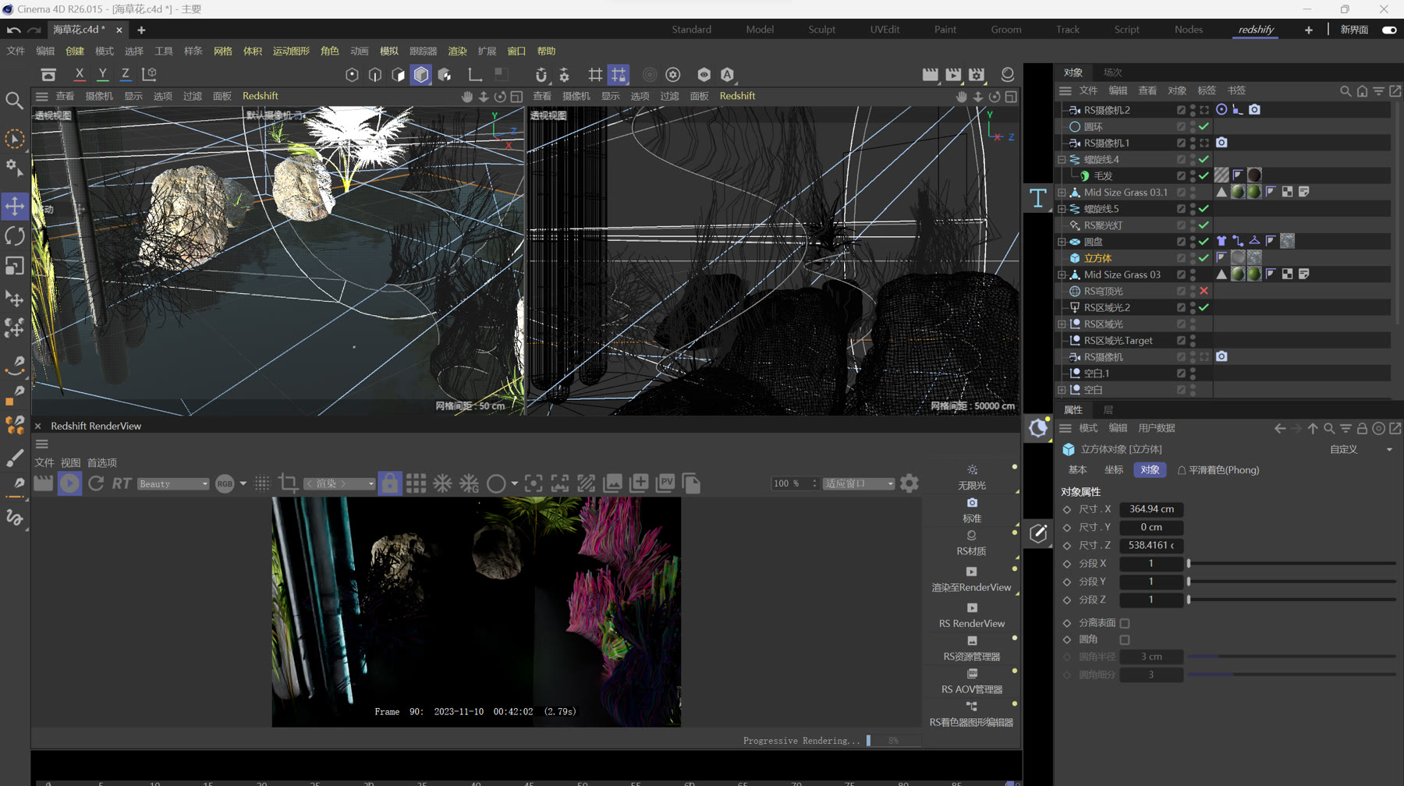Collapse the 螺旋线.4 tree node
1404x786 pixels.
pos(1062,159)
